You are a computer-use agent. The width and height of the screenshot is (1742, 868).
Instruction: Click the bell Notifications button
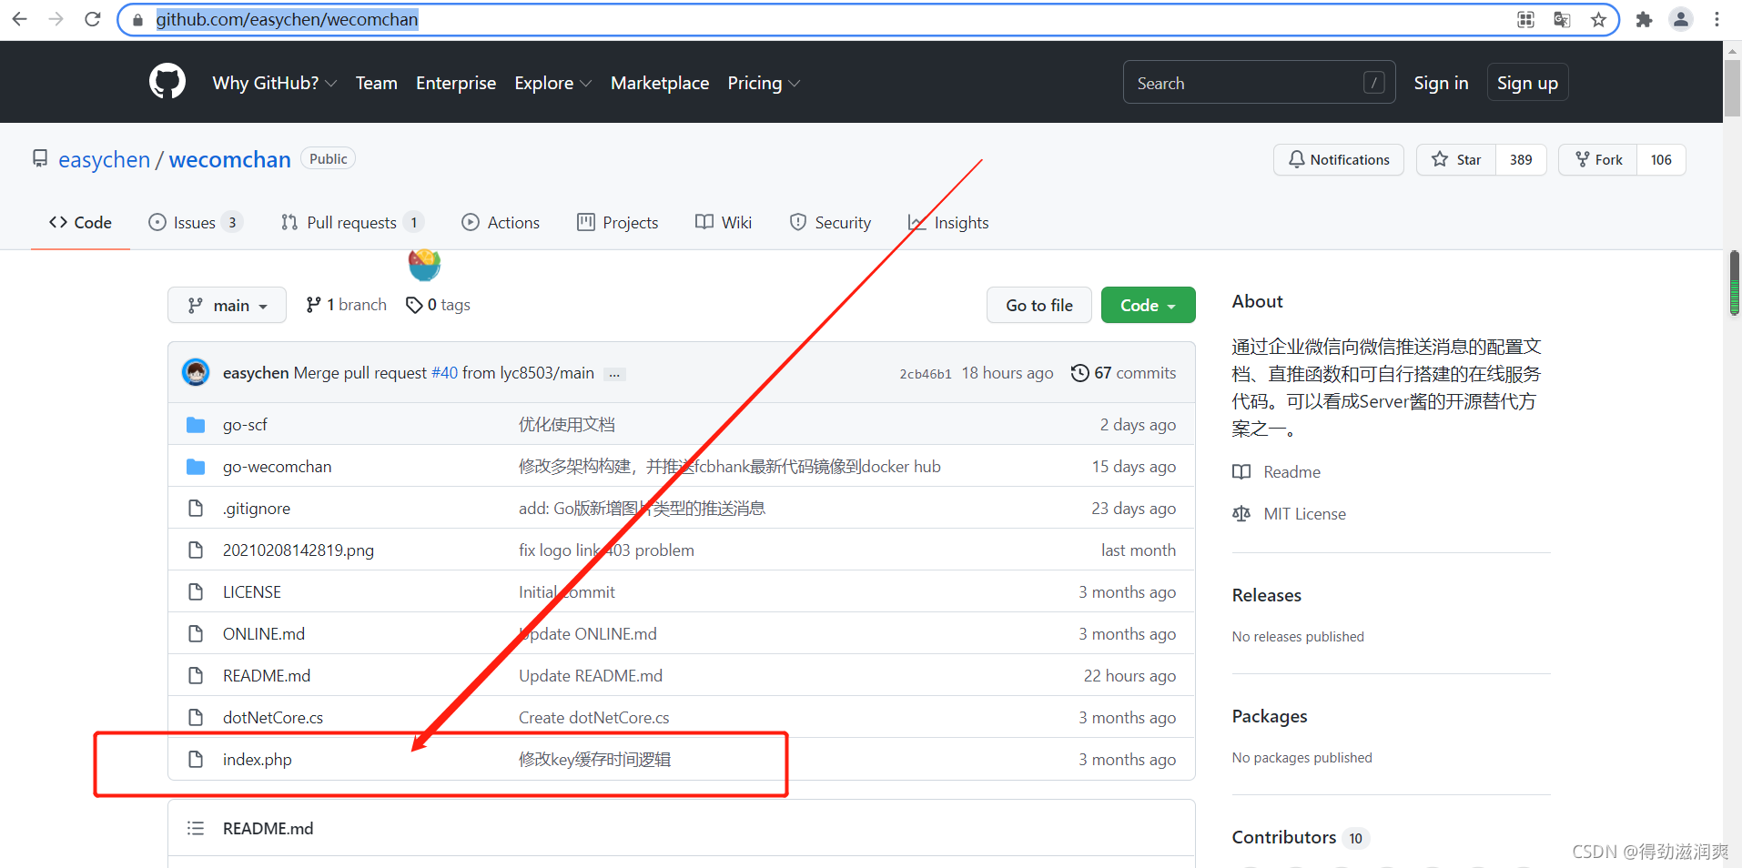1339,159
